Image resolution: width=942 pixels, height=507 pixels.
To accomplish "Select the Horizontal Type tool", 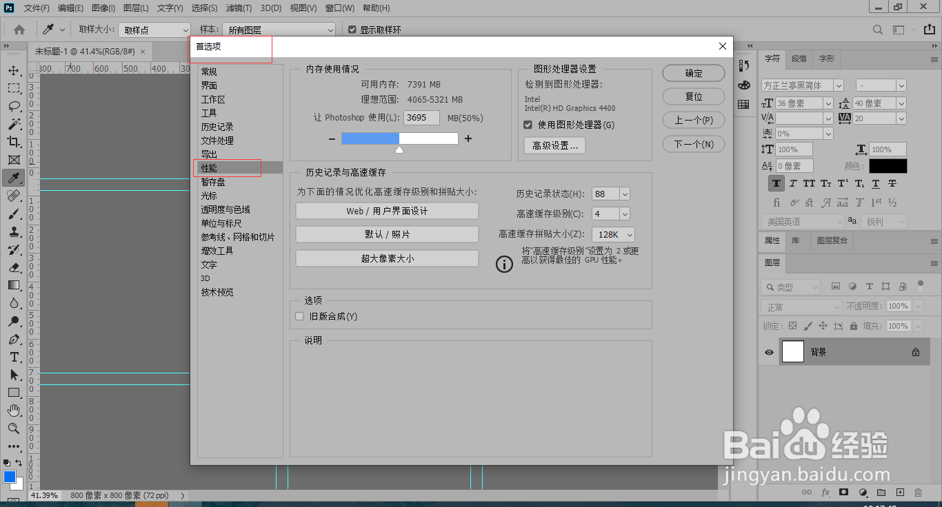I will coord(14,358).
